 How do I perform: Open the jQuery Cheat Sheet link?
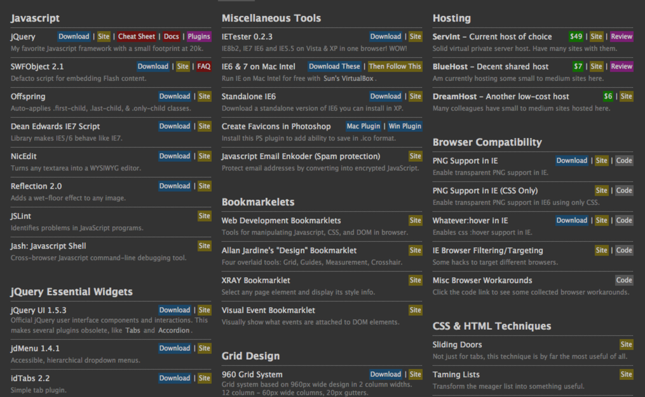click(x=137, y=36)
